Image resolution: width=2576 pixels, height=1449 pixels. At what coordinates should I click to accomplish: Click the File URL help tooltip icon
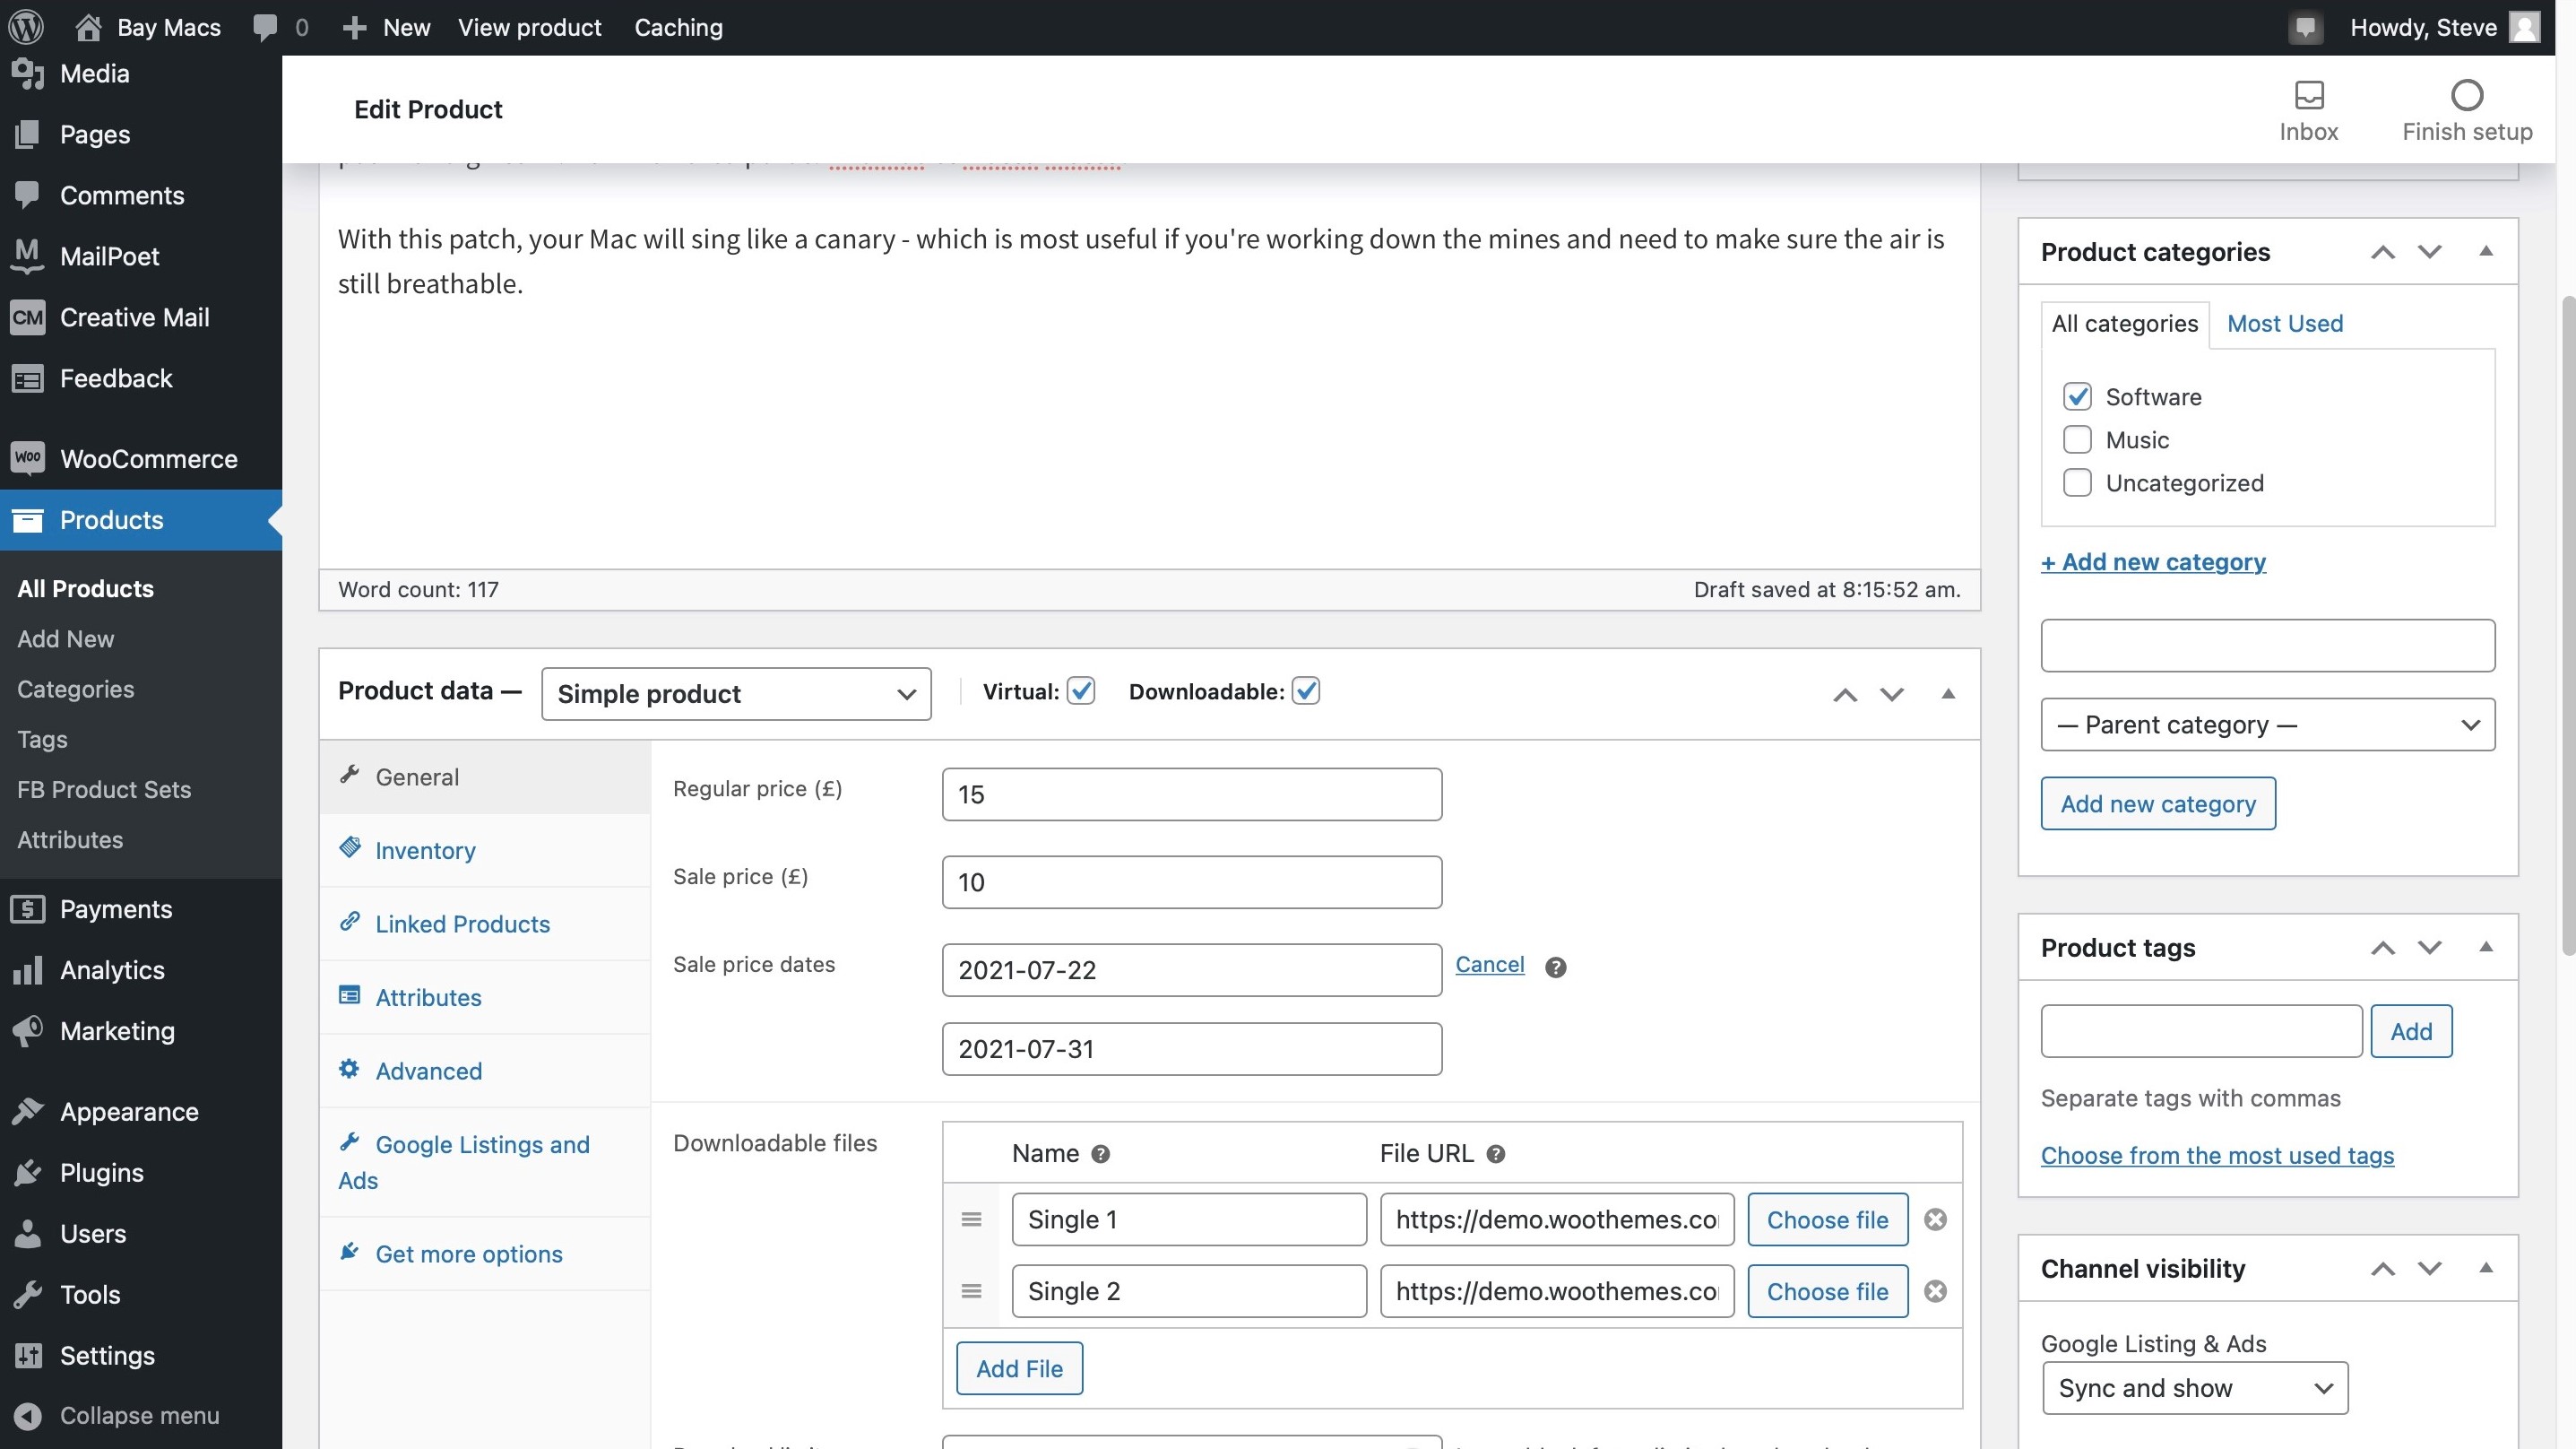[1495, 1154]
